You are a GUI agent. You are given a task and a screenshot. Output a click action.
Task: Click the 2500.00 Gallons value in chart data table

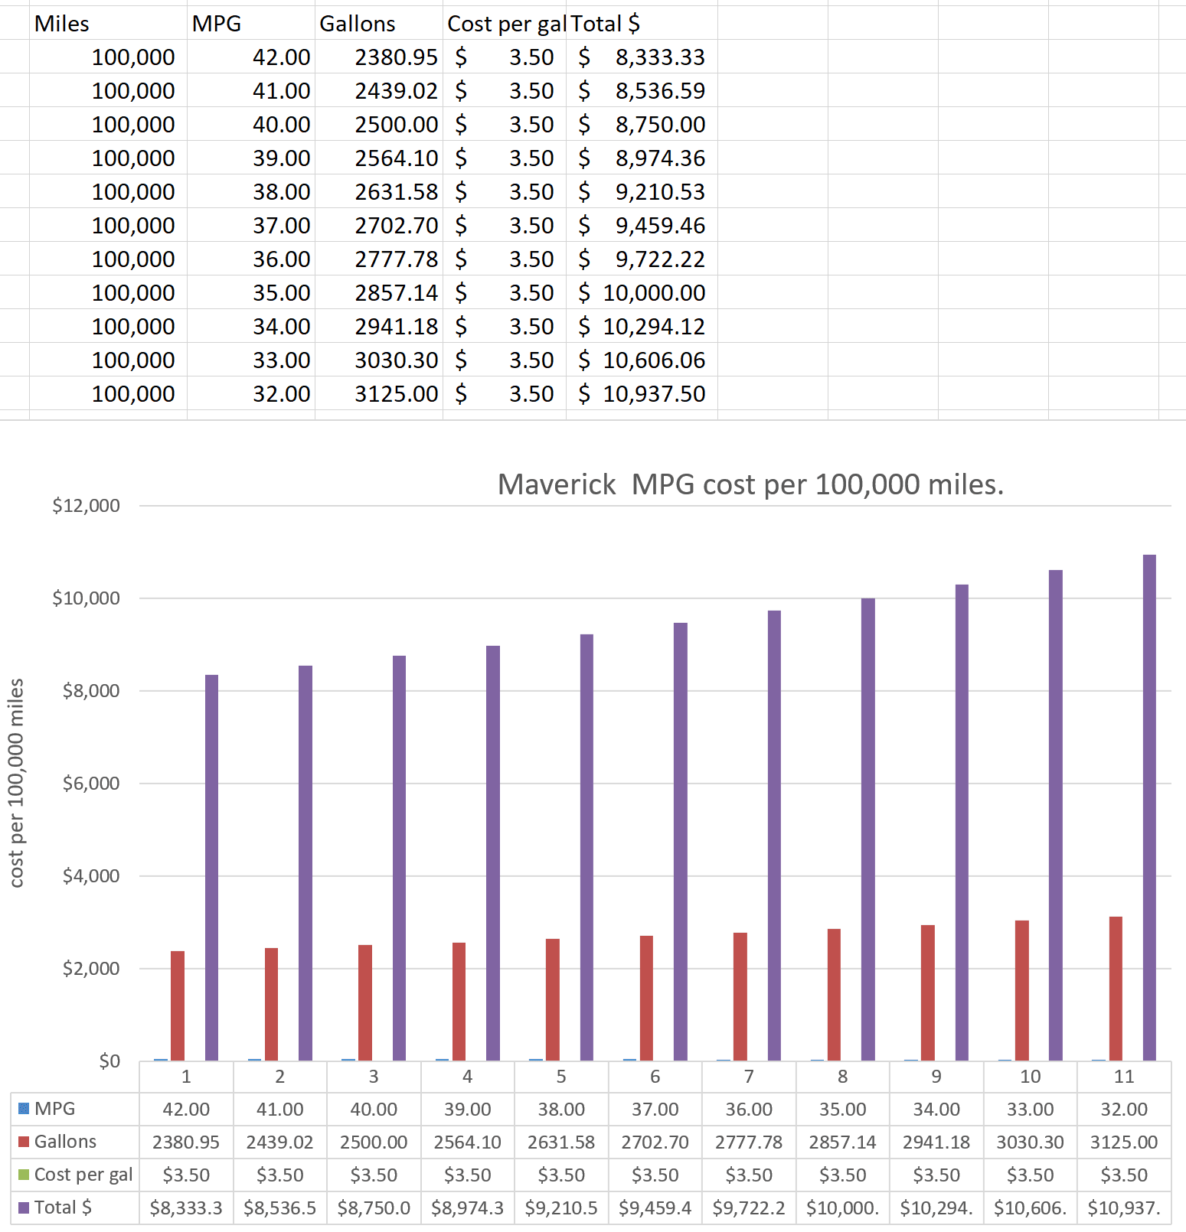tap(374, 1142)
